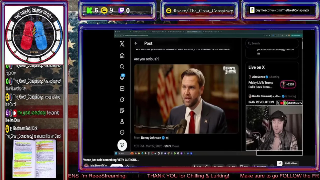This screenshot has height=180, width=320.
Task: Click the Windows Start button in recorded taskbar
Action: (116, 153)
